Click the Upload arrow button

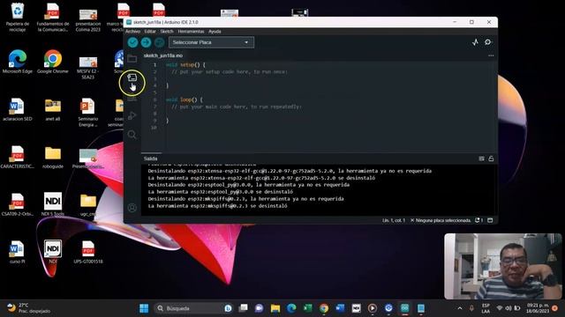(146, 42)
